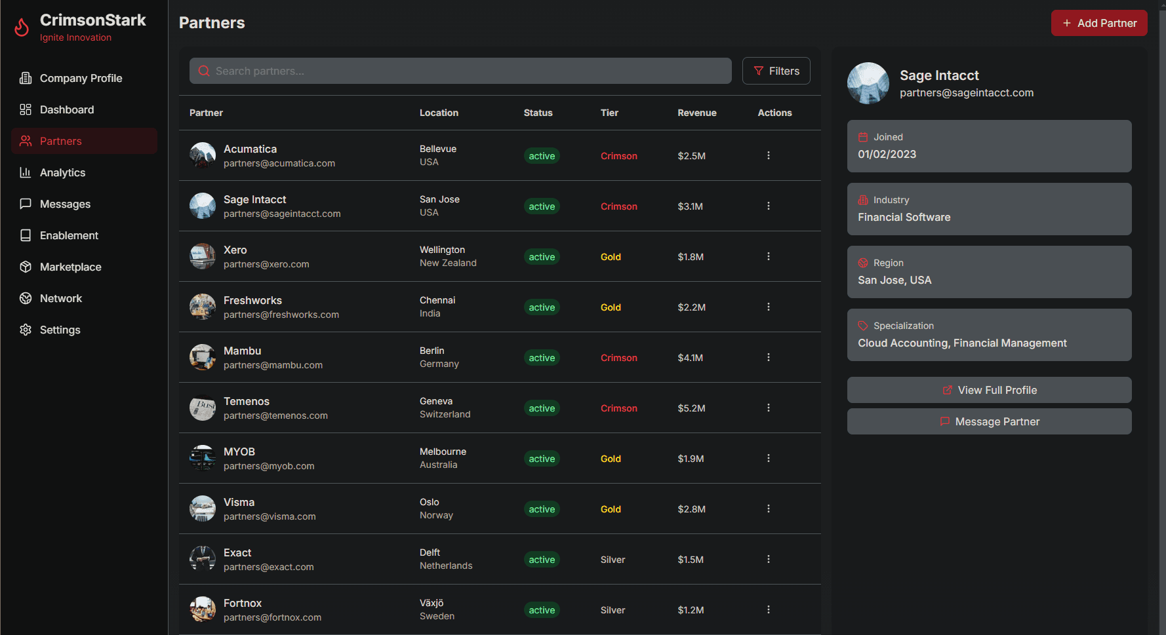Click the Partner column header
This screenshot has height=635, width=1166.
(206, 113)
